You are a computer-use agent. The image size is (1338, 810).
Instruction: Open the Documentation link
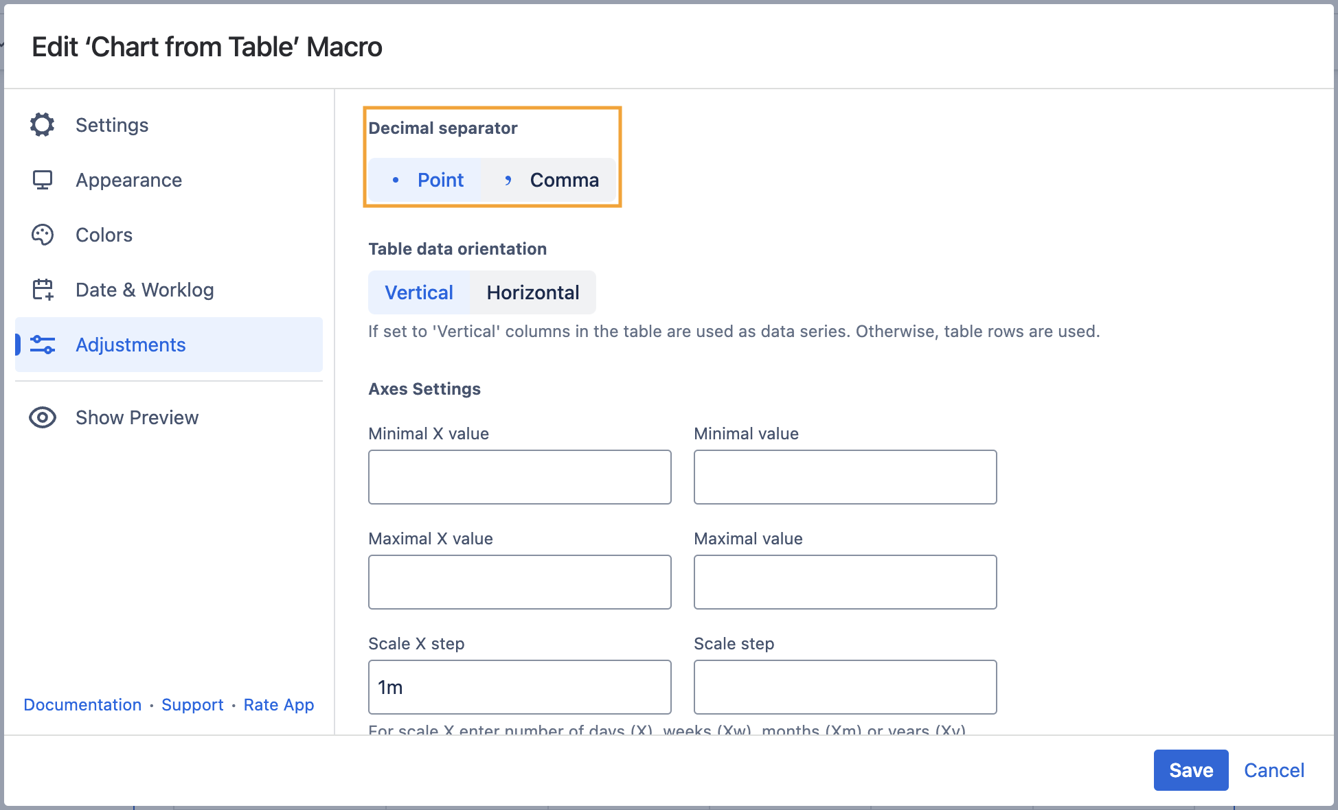(82, 705)
